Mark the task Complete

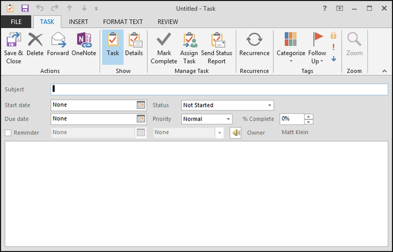pos(164,48)
